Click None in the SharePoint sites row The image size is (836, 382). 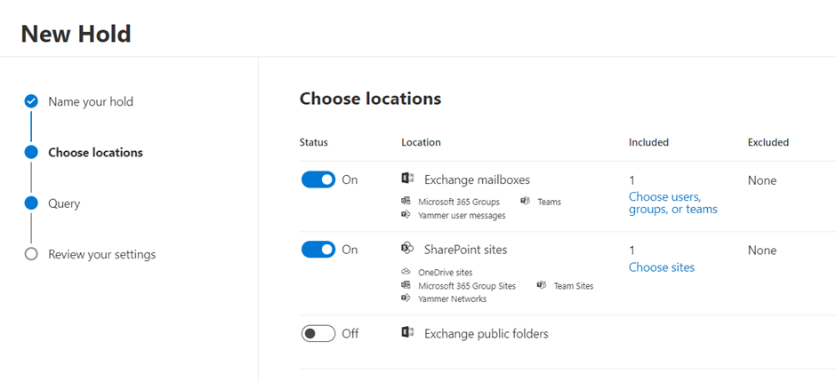click(762, 251)
